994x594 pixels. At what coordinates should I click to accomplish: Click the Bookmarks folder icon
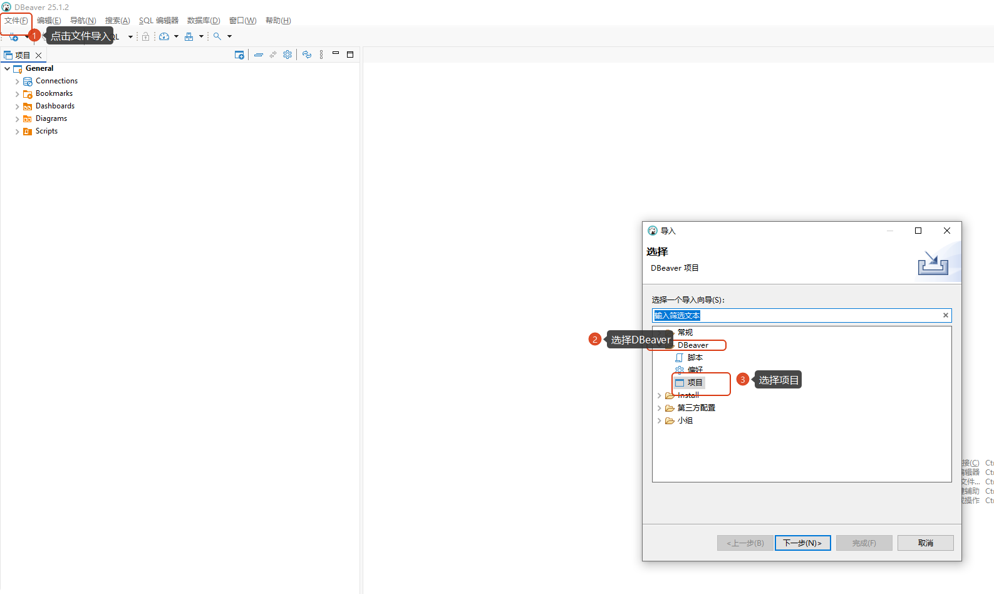tap(28, 94)
